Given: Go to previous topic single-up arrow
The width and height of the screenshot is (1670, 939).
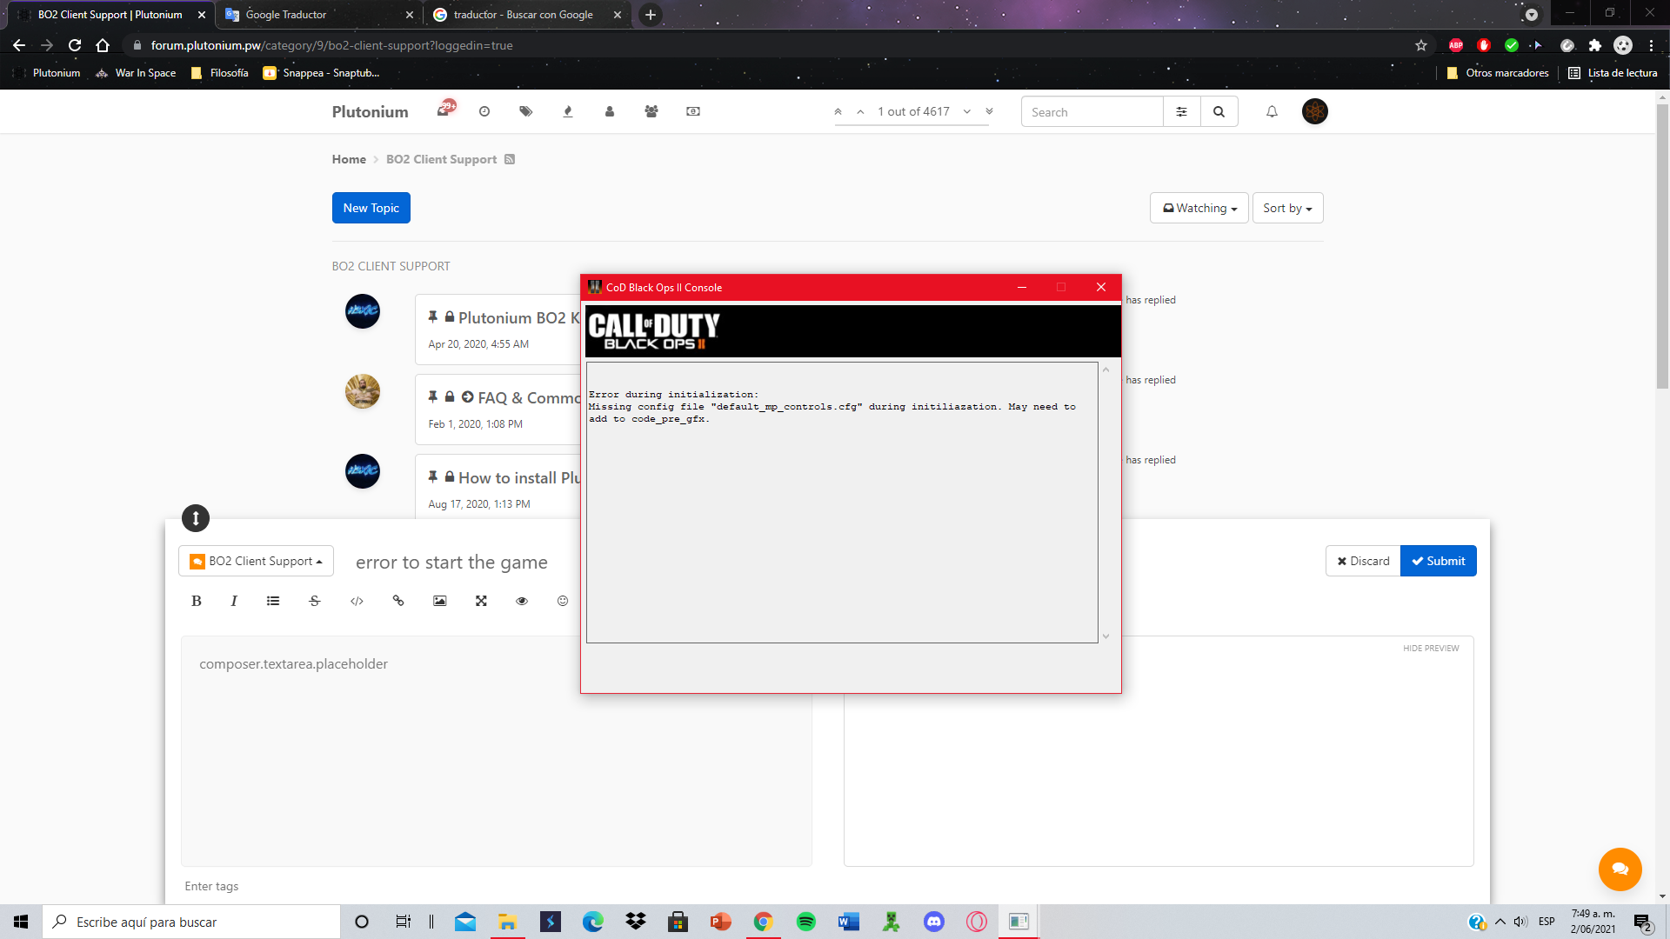Looking at the screenshot, I should click(860, 111).
